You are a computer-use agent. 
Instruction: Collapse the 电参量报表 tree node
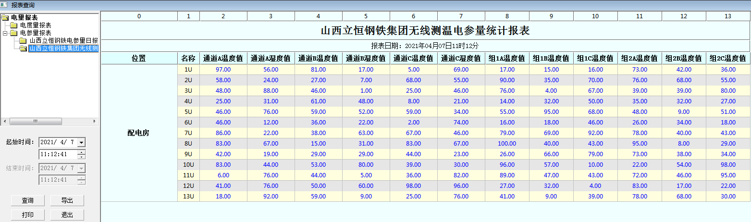click(x=5, y=33)
